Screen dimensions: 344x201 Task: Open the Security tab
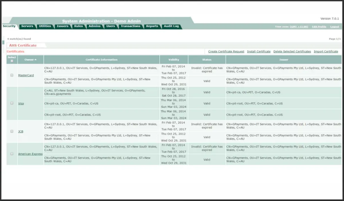coord(9,26)
